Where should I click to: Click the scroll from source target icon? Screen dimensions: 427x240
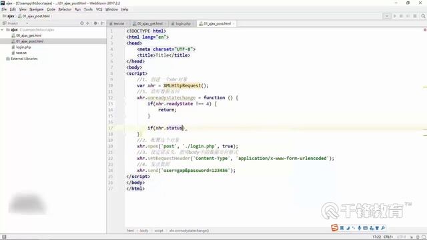pyautogui.click(x=81, y=23)
